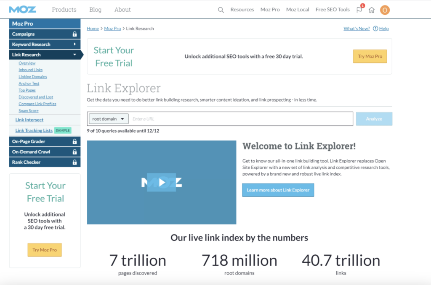The image size is (431, 285).
Task: Open Linking Domains in sidebar
Action: [x=33, y=77]
